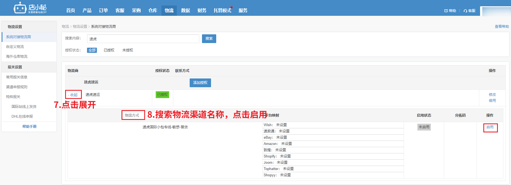This screenshot has height=185, width=511.
Task: Click the 联系方式 column header
Action: pos(182,71)
